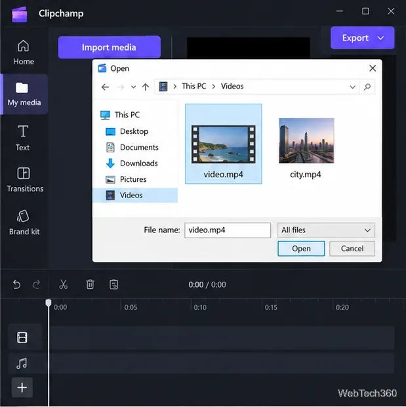406x407 pixels.
Task: Click the empty video track lane
Action: pyautogui.click(x=222, y=337)
